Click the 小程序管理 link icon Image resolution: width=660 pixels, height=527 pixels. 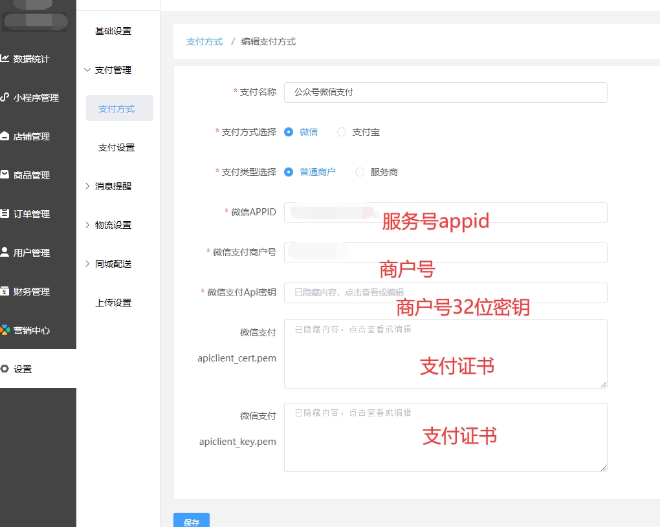click(5, 97)
